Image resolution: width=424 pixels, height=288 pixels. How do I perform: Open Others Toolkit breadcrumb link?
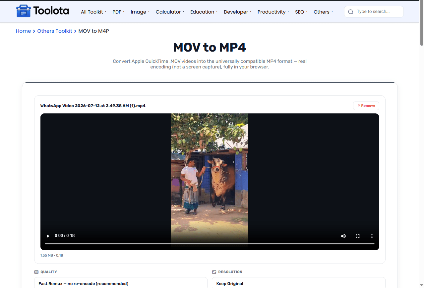55,31
